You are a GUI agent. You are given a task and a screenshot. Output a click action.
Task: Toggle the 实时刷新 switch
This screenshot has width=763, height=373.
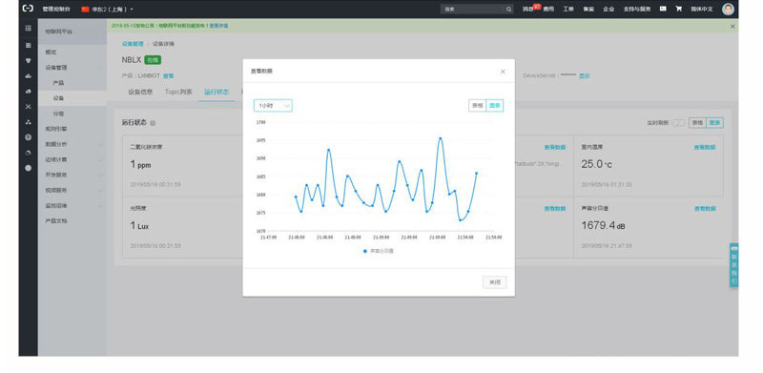coord(678,123)
